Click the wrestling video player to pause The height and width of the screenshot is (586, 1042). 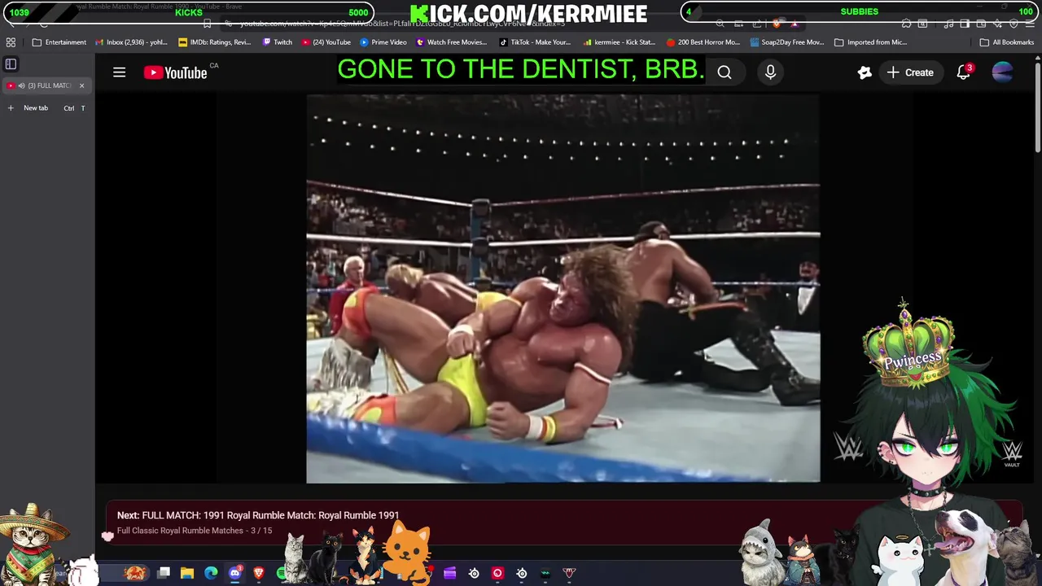[x=563, y=288]
